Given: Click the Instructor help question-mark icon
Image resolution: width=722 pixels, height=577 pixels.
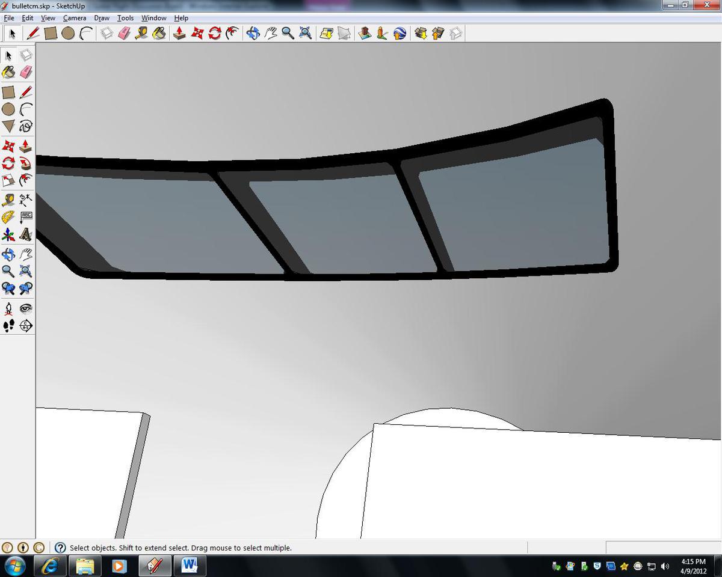Looking at the screenshot, I should coord(60,548).
